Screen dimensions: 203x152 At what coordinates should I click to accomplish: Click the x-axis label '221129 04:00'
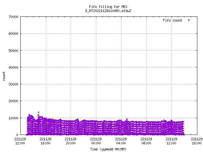[121, 141]
